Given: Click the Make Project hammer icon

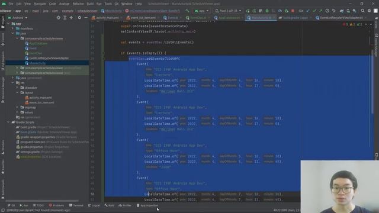Looking at the screenshot, I should pyautogui.click(x=187, y=11).
